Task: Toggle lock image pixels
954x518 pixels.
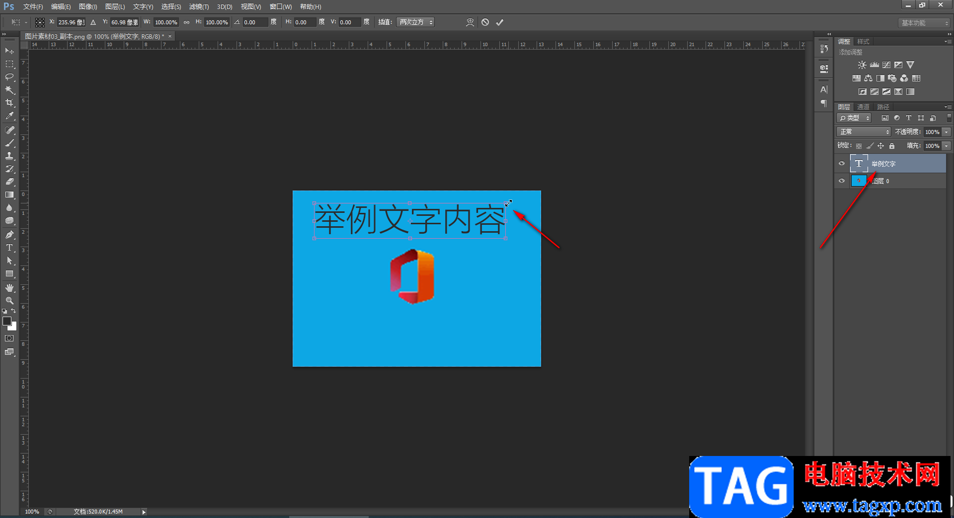Action: [870, 146]
